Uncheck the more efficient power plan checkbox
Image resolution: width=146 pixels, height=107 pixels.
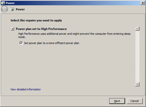click(21, 43)
